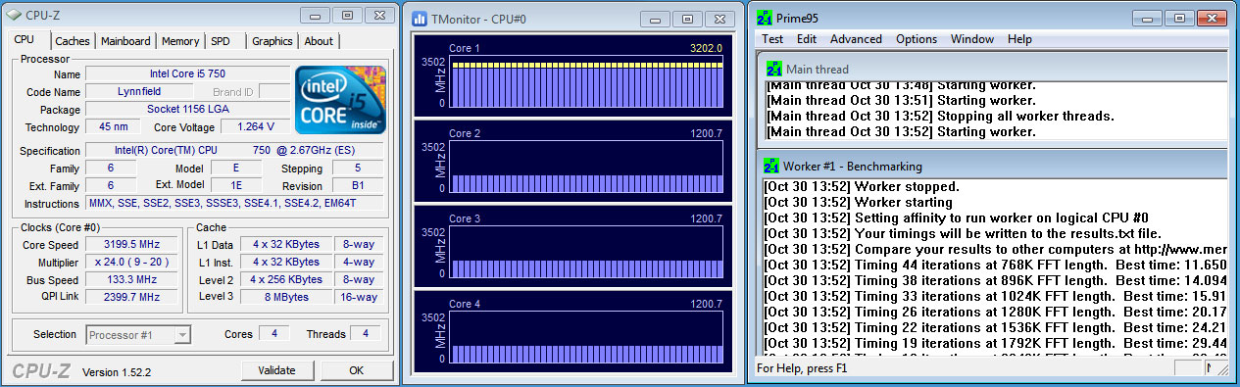The height and width of the screenshot is (387, 1240).
Task: Open the Mainboard tab
Action: [x=125, y=41]
